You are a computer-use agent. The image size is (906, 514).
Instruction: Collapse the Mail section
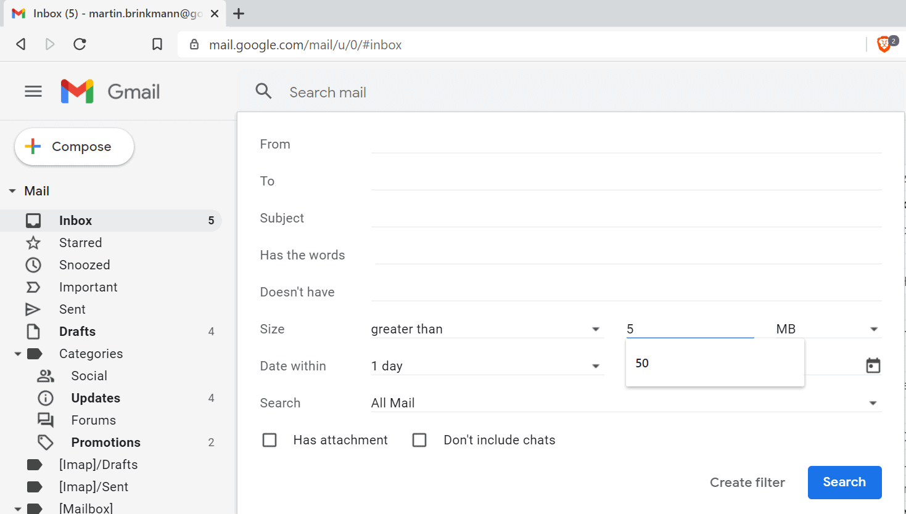(x=12, y=191)
